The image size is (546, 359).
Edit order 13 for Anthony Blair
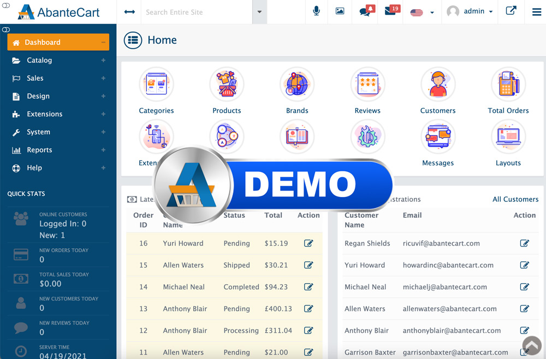[308, 309]
